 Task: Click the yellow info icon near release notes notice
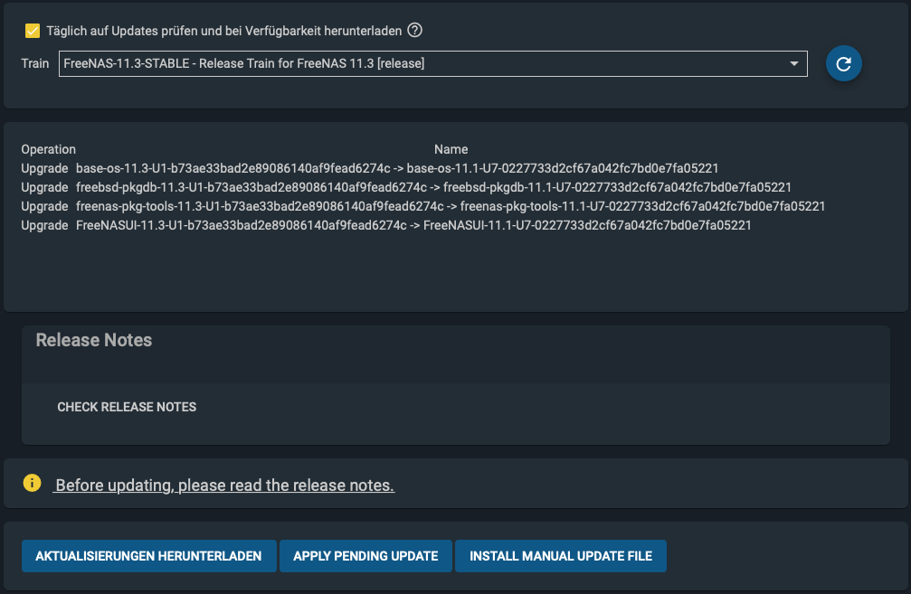click(x=32, y=483)
